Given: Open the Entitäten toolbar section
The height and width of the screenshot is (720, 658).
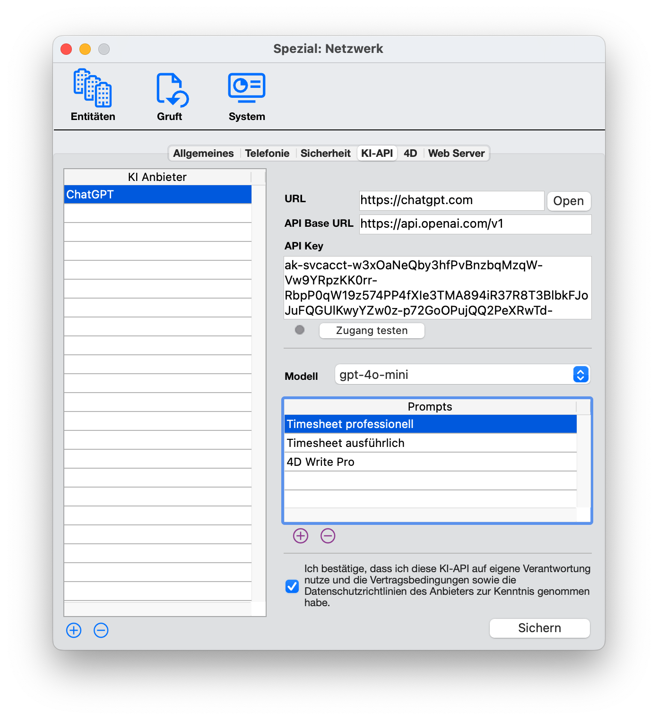Looking at the screenshot, I should pos(93,95).
